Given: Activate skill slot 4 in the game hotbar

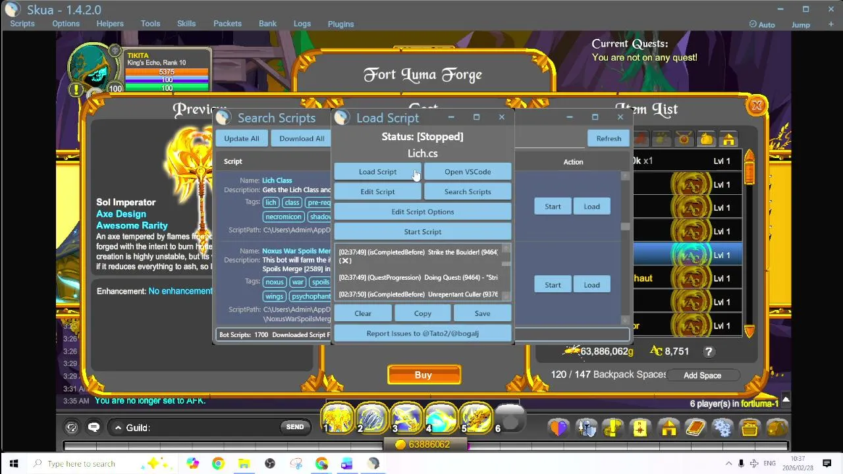Looking at the screenshot, I should 441,419.
